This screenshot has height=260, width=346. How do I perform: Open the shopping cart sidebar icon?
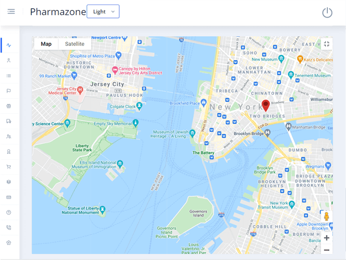[x=9, y=167]
